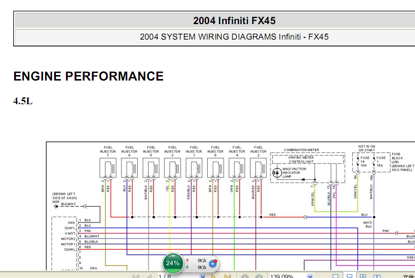Click Fuel Injector 7 symbol
The width and height of the screenshot is (415, 278).
click(108, 168)
